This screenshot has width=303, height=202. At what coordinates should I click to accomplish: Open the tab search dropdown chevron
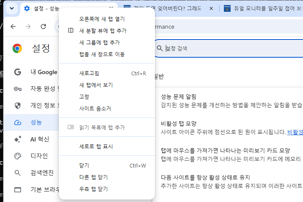(x=12, y=8)
